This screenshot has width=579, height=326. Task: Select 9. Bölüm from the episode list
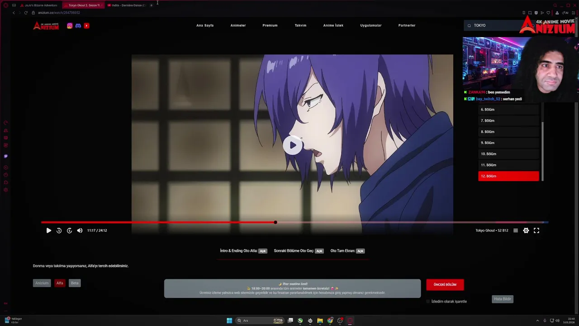click(x=508, y=143)
